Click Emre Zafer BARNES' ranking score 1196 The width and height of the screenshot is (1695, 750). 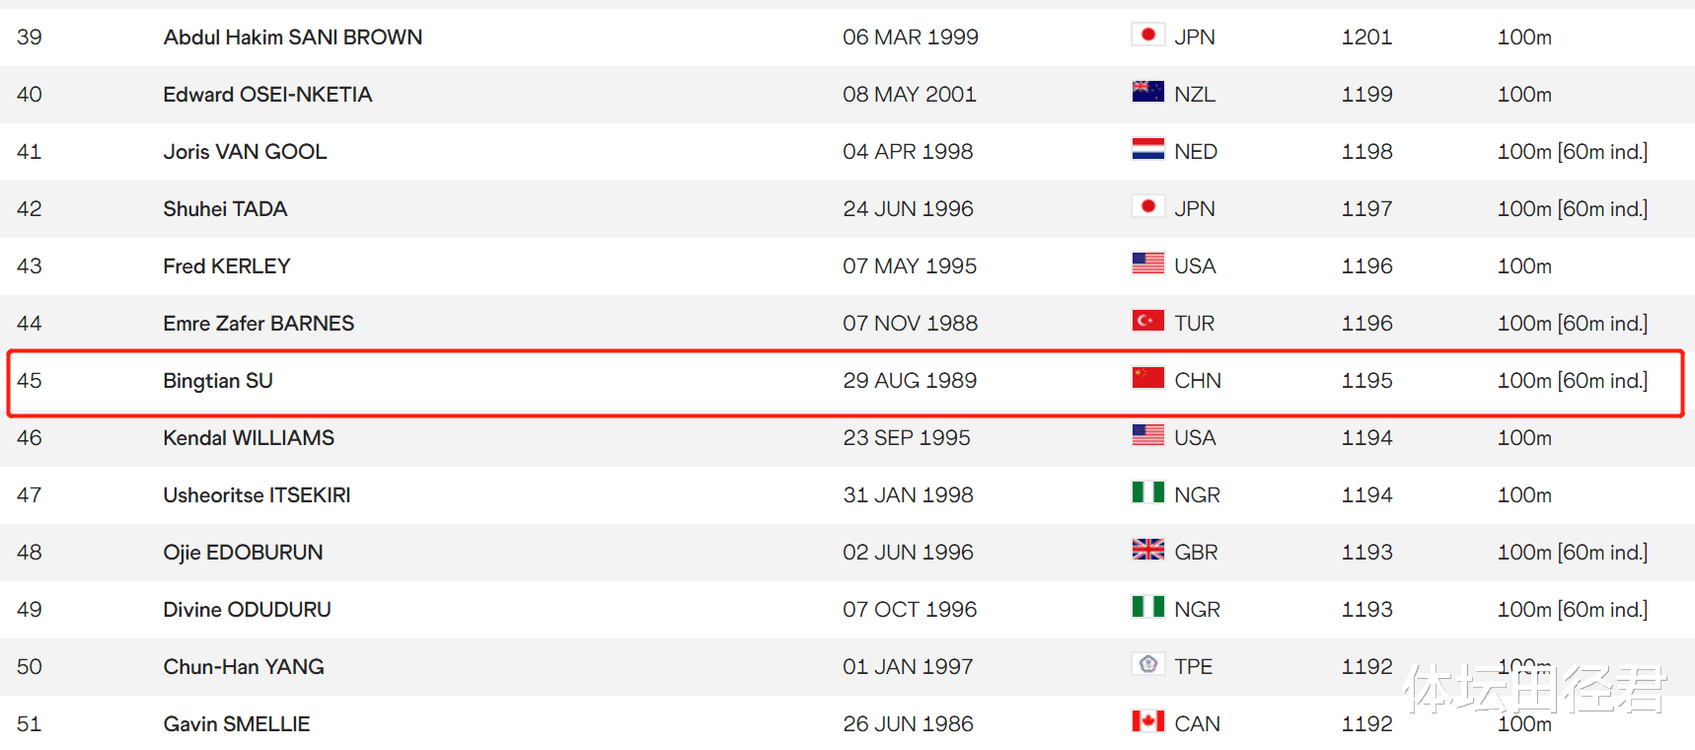tap(1366, 324)
